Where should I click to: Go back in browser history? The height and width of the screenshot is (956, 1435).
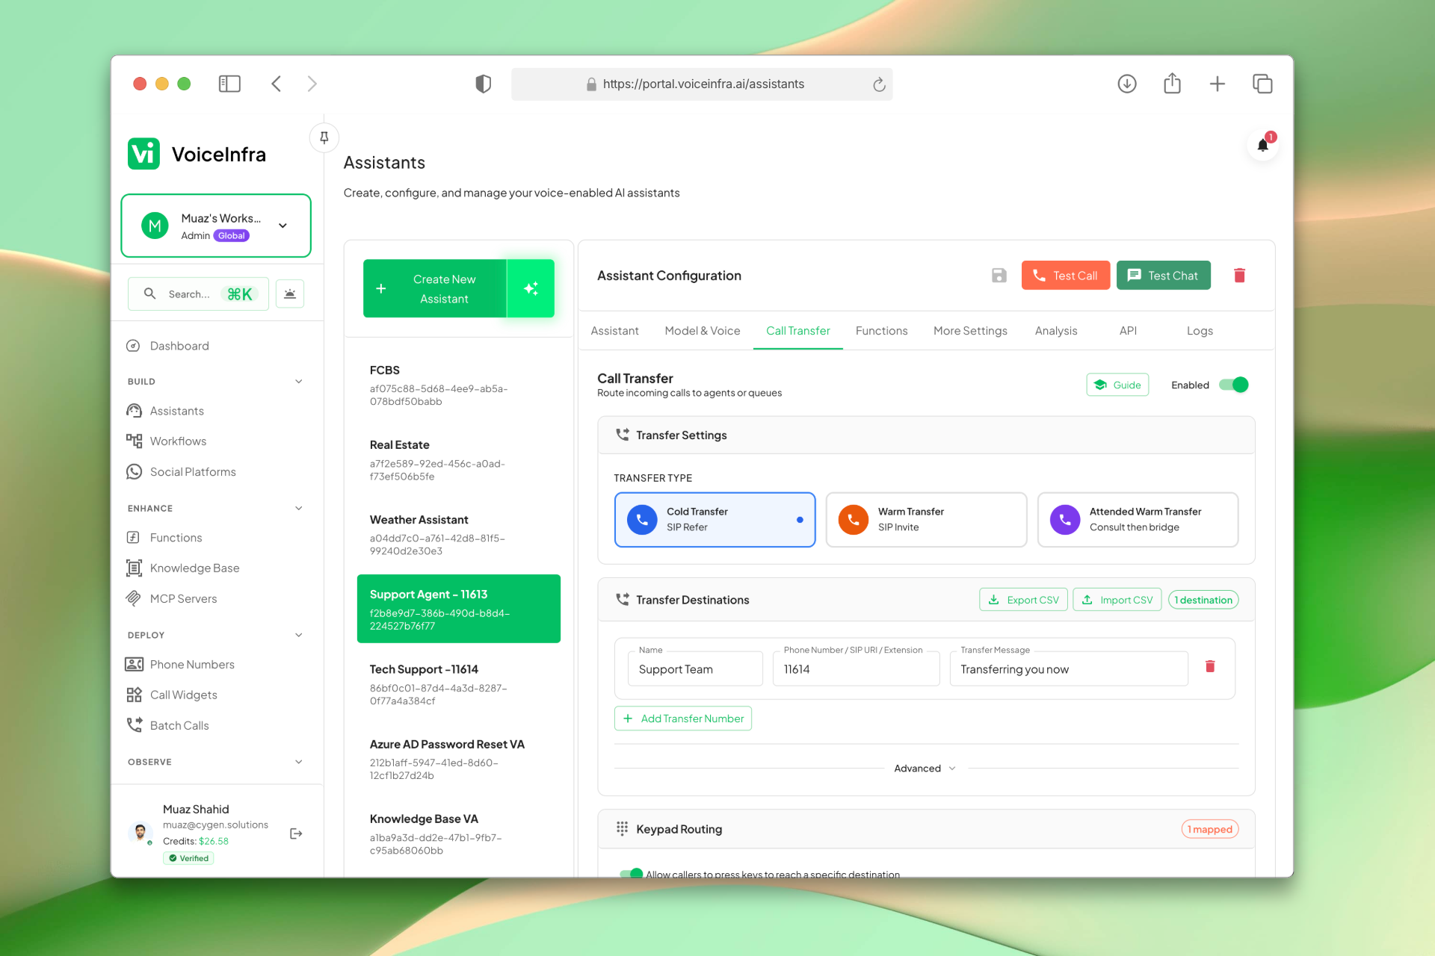276,84
